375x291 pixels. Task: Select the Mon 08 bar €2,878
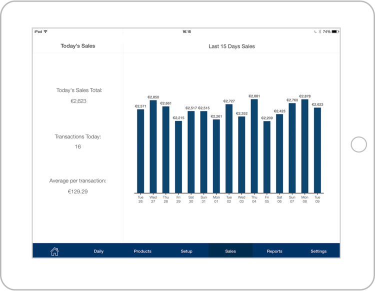[x=305, y=146]
